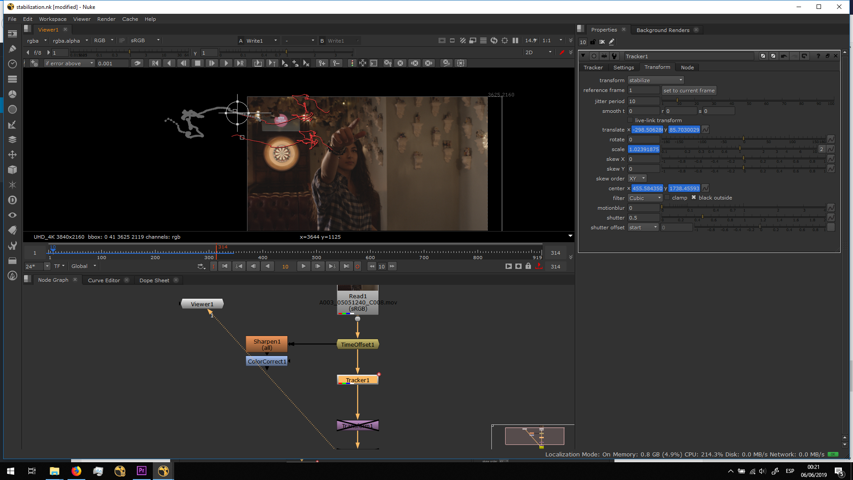Enable live-link transform checkbox

pyautogui.click(x=630, y=120)
